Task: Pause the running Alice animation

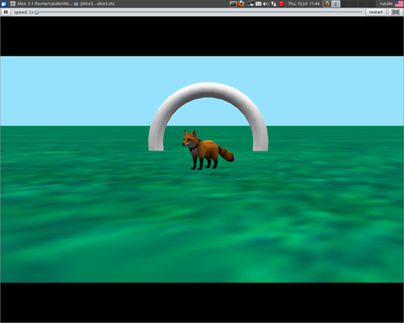Action: (x=6, y=12)
